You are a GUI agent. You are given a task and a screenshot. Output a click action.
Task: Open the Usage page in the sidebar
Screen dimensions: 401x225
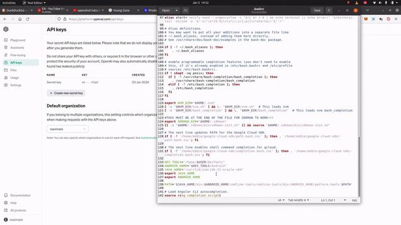(14, 77)
